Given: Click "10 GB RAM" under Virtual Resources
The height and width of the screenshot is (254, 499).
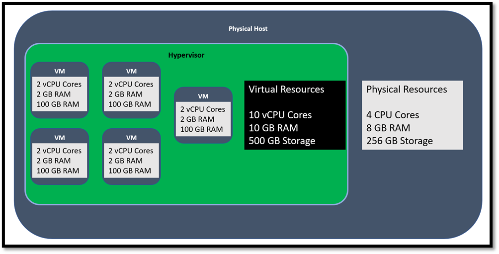Looking at the screenshot, I should pos(273,128).
